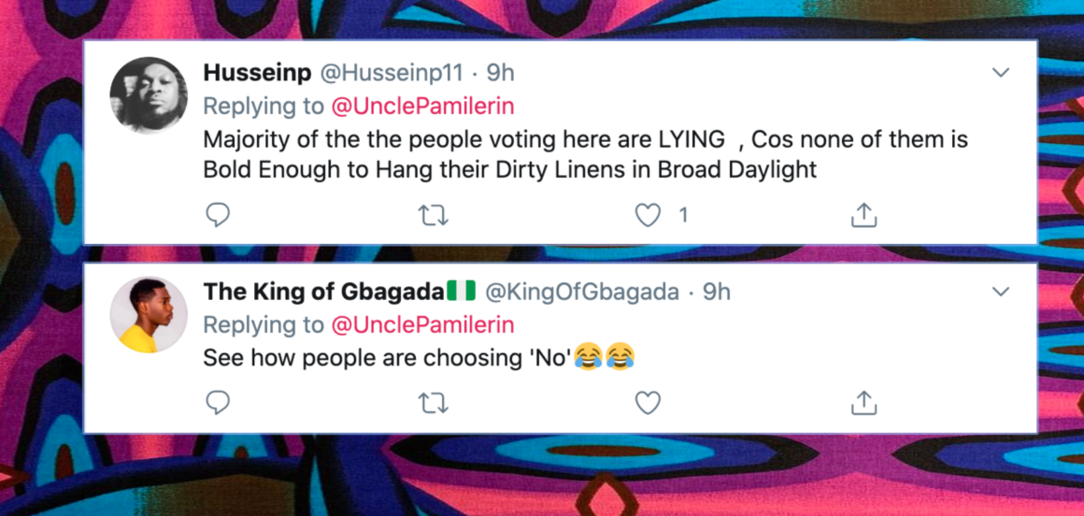Share The King of Gbagada's tweet

(x=864, y=403)
